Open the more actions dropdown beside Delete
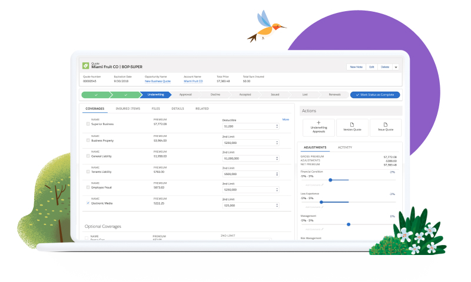This screenshot has height=282, width=471. [x=396, y=67]
